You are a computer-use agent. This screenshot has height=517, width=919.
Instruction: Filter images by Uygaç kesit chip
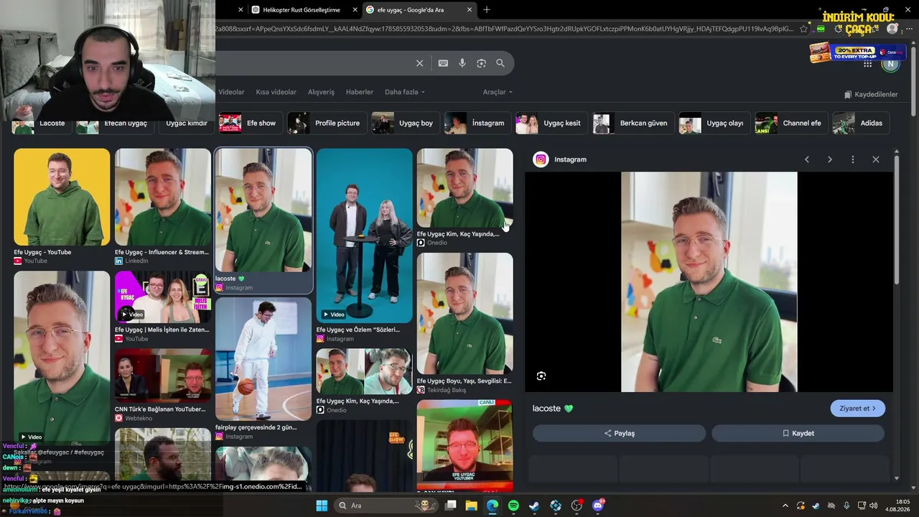tap(551, 123)
